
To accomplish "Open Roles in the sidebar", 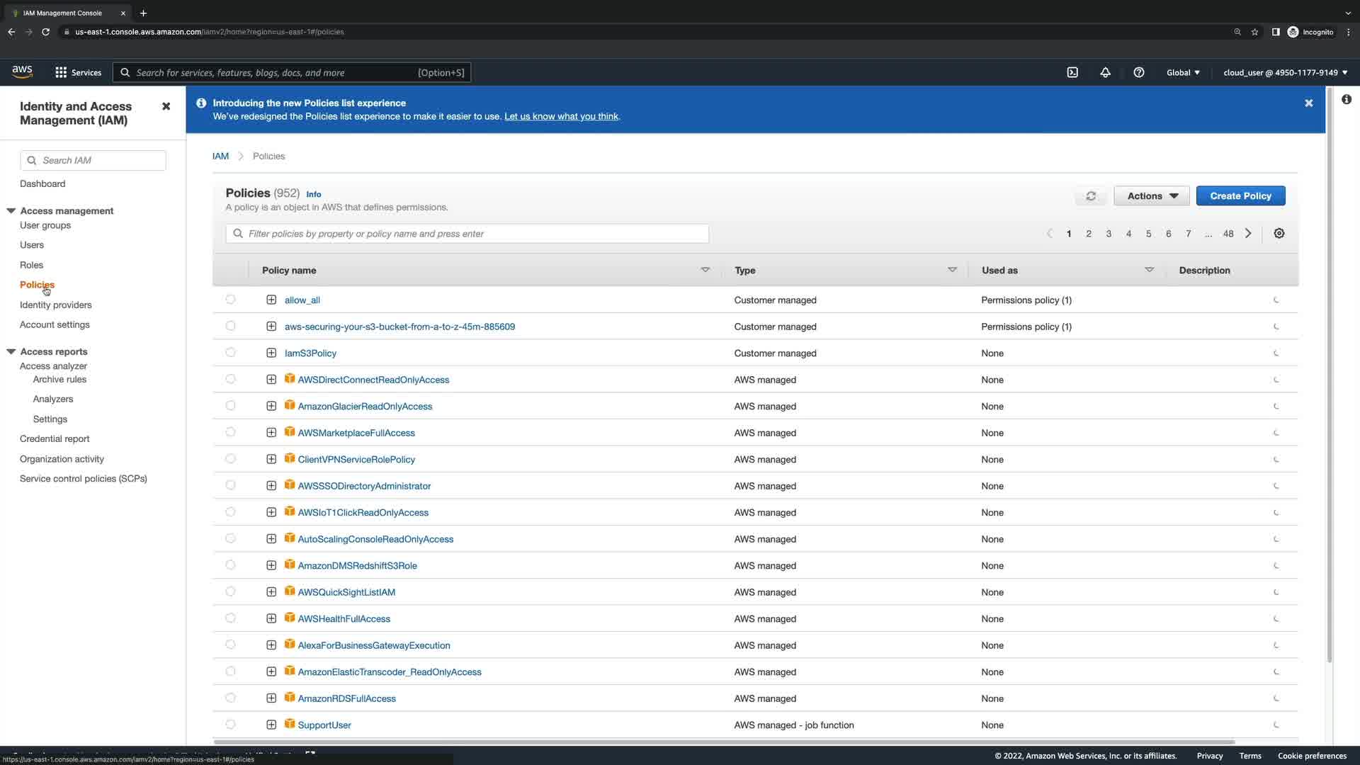I will (x=31, y=265).
